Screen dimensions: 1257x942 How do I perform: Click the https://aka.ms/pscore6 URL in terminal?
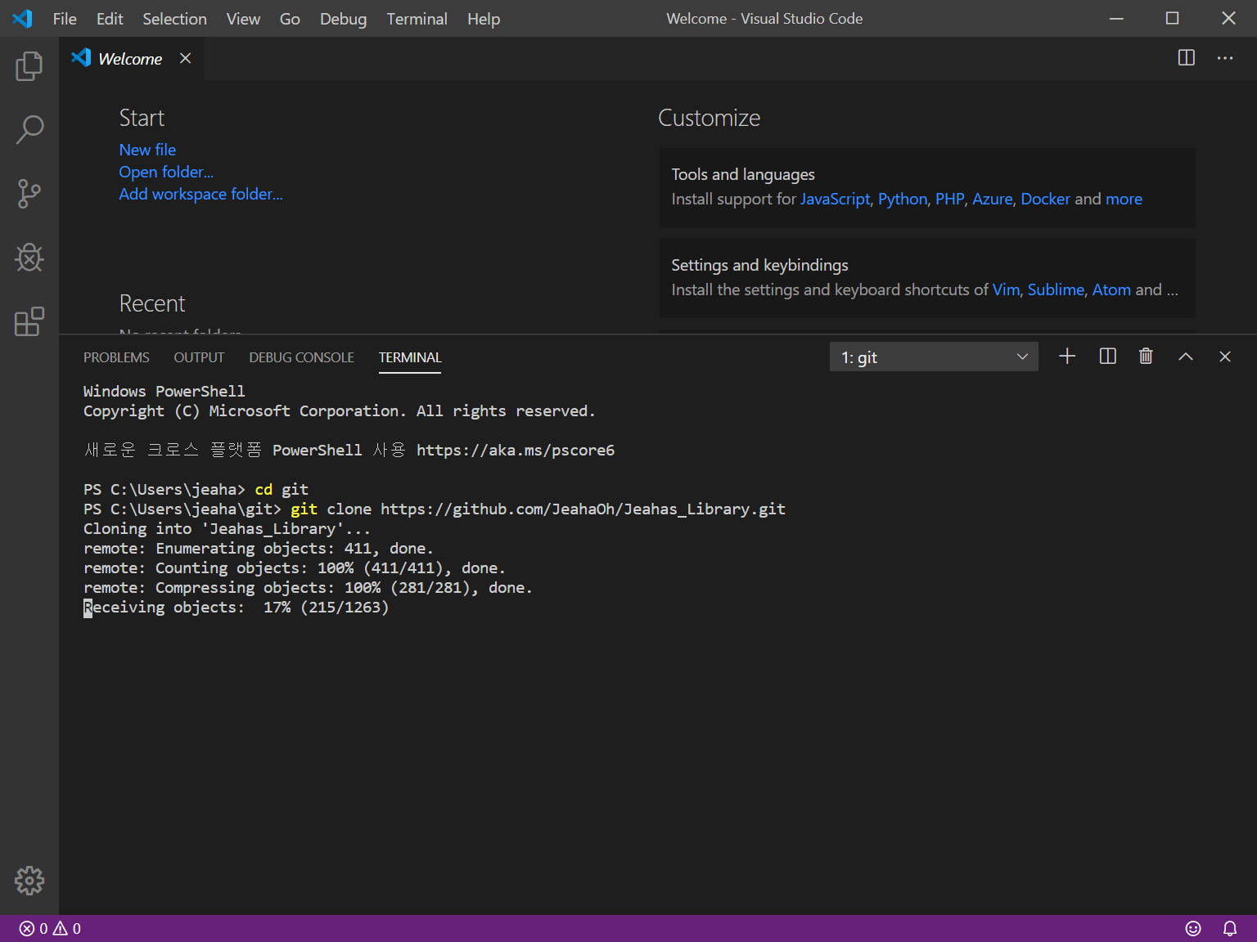pos(516,451)
